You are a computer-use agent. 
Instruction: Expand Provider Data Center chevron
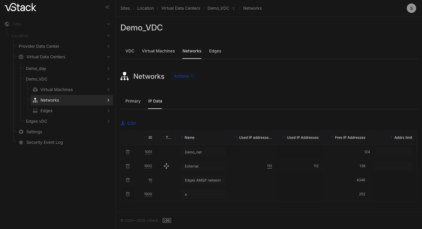[108, 46]
